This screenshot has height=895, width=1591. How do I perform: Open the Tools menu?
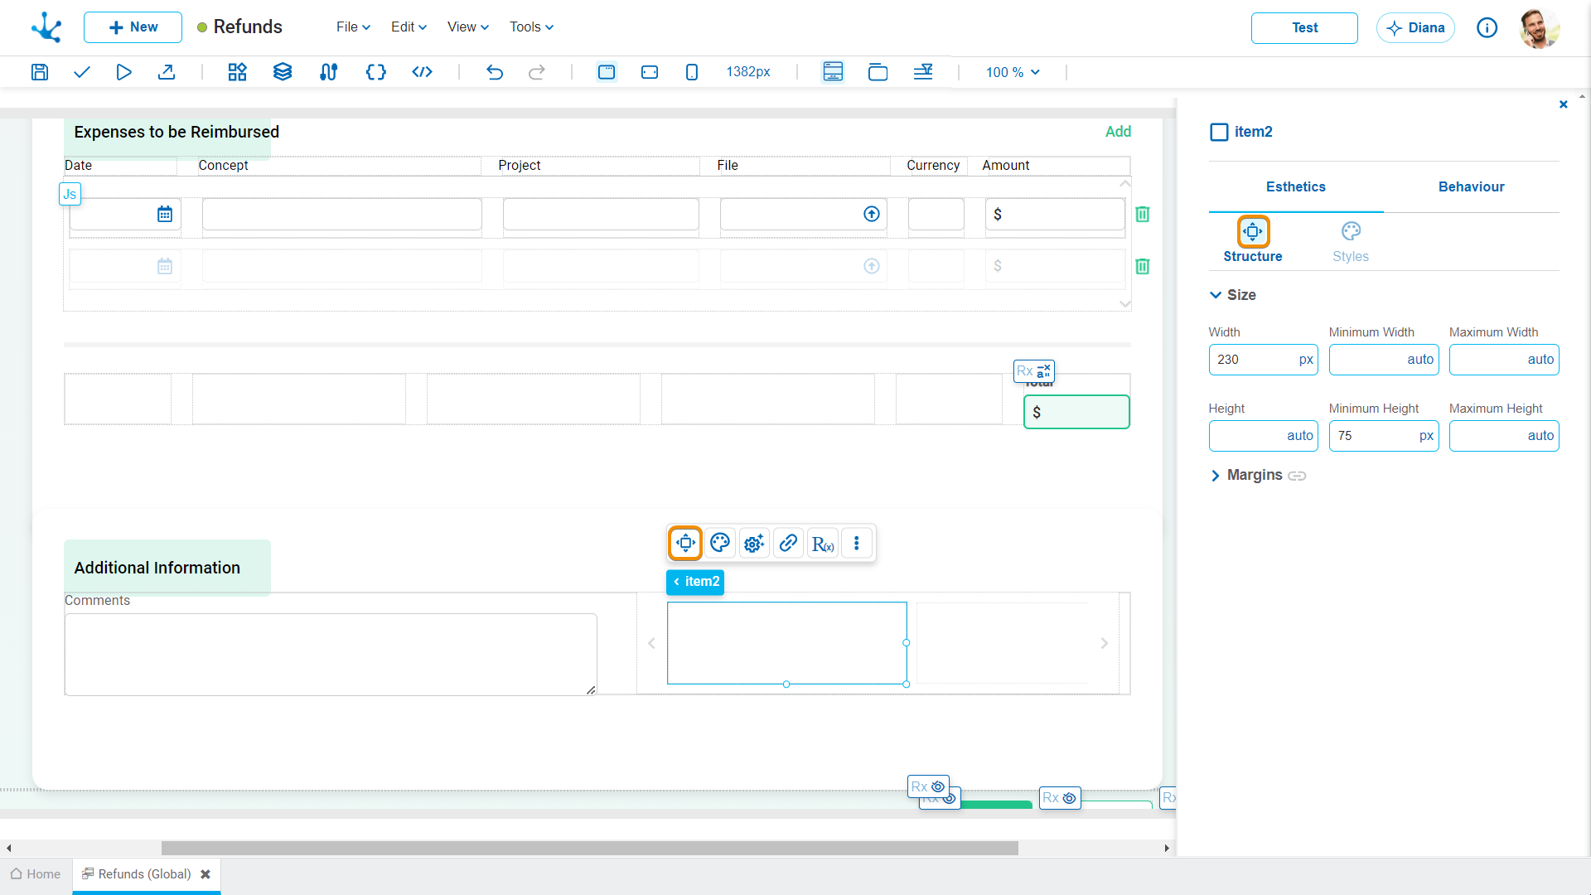click(531, 27)
